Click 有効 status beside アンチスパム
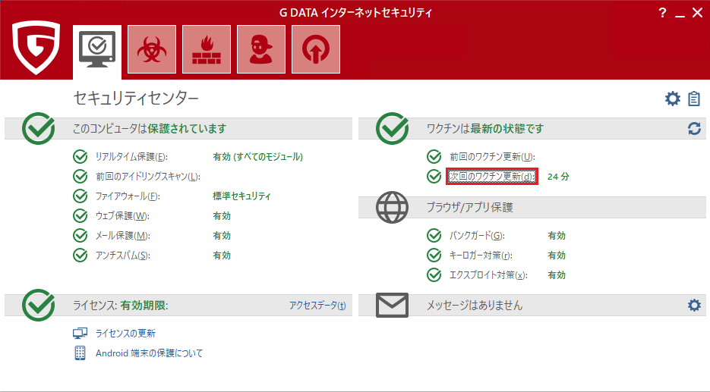Image resolution: width=710 pixels, height=392 pixels. [x=222, y=256]
